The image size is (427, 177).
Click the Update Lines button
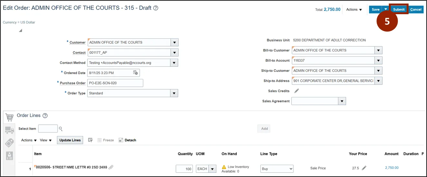70,140
